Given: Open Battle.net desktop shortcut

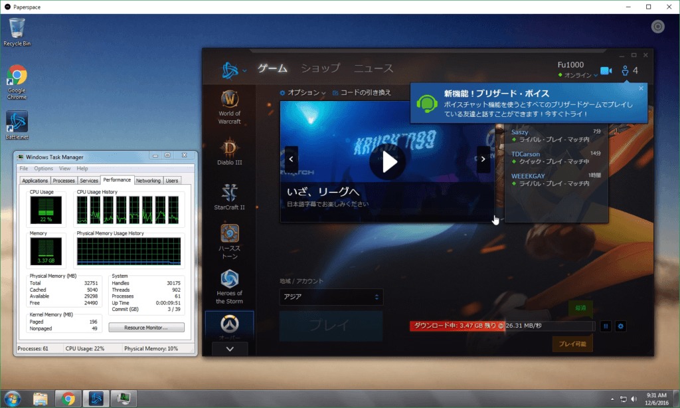Looking at the screenshot, I should pos(17,125).
